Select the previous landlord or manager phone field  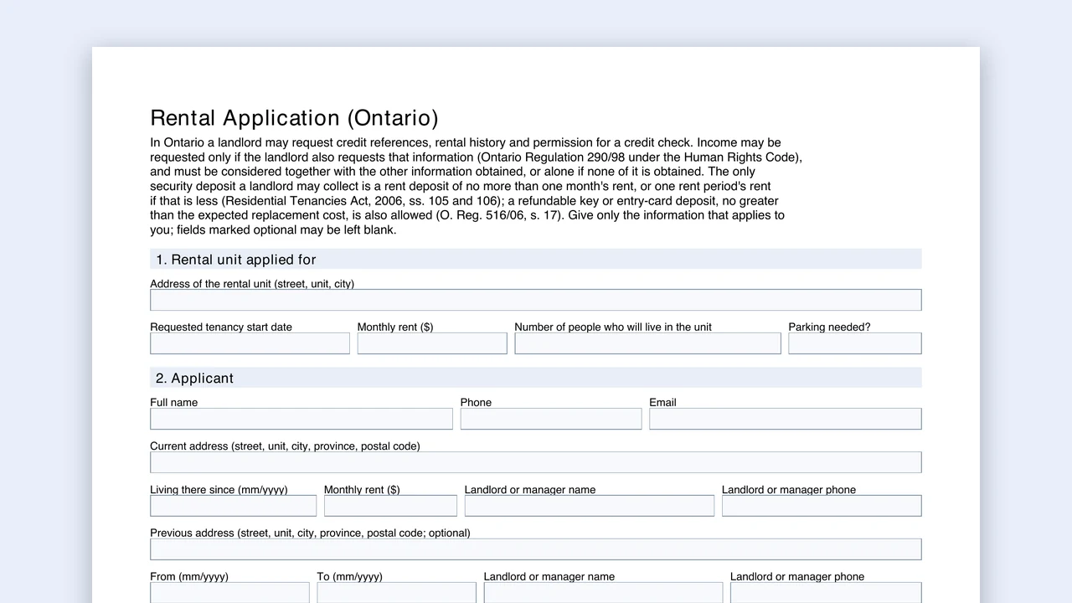coord(826,593)
